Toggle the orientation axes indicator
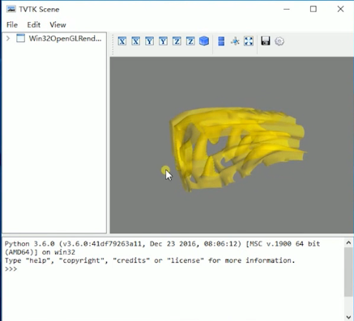This screenshot has height=321, width=354. pos(235,41)
